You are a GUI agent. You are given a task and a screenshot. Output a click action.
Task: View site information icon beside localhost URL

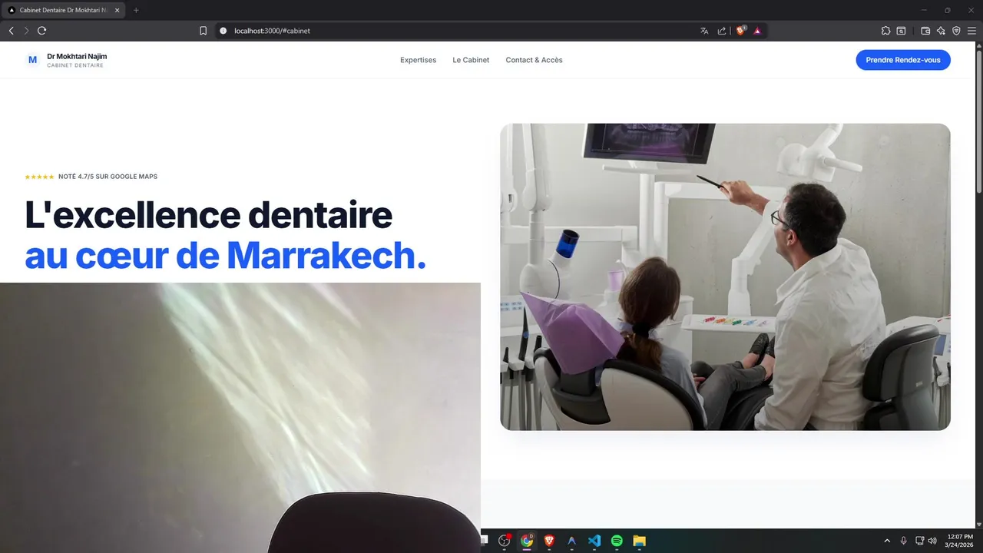tap(223, 31)
